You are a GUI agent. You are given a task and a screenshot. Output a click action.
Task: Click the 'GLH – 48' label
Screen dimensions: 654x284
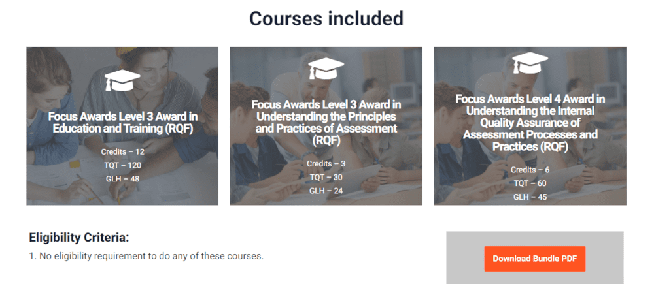tap(123, 179)
